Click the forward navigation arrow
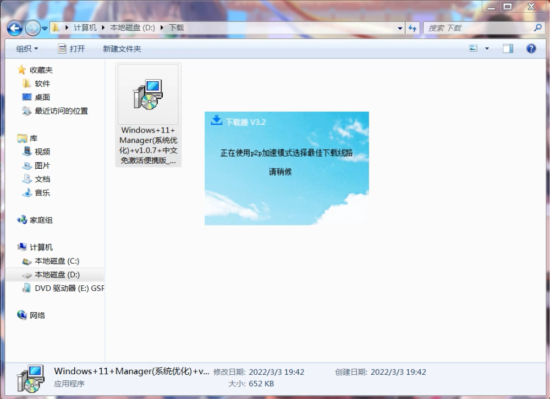Viewport: 550px width, 399px height. (x=32, y=28)
